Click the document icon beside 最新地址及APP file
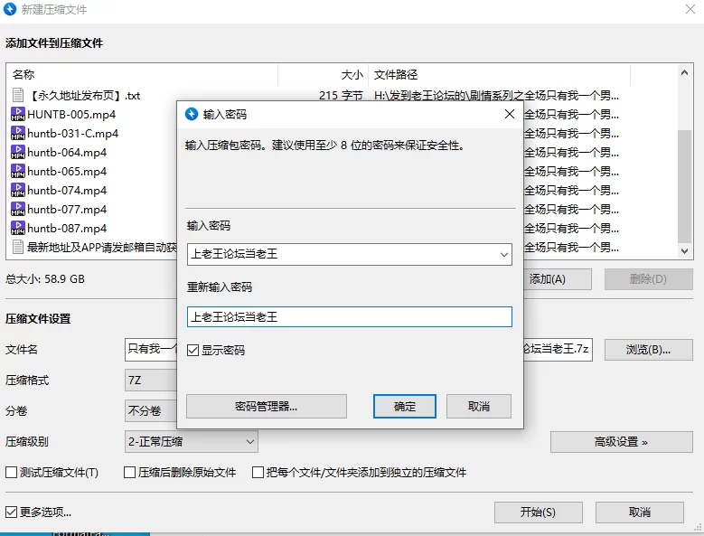The image size is (704, 536). 18,247
